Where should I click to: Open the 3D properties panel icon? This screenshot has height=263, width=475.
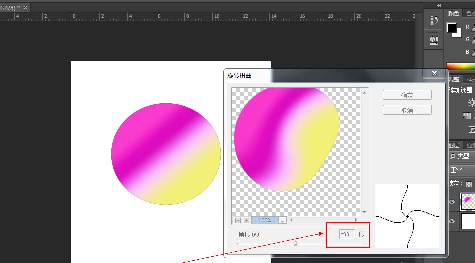point(434,39)
